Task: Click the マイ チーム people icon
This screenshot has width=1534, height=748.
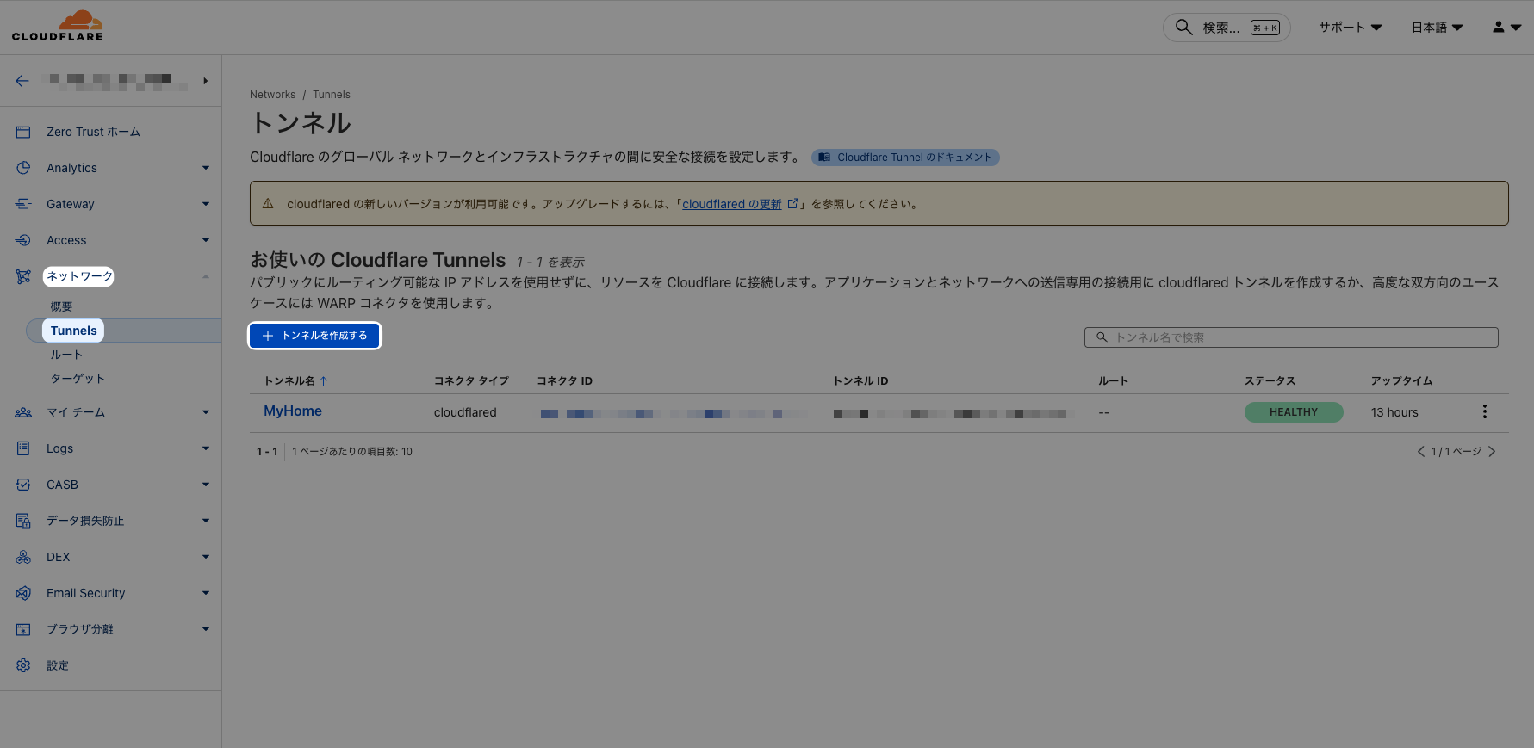Action: coord(23,412)
